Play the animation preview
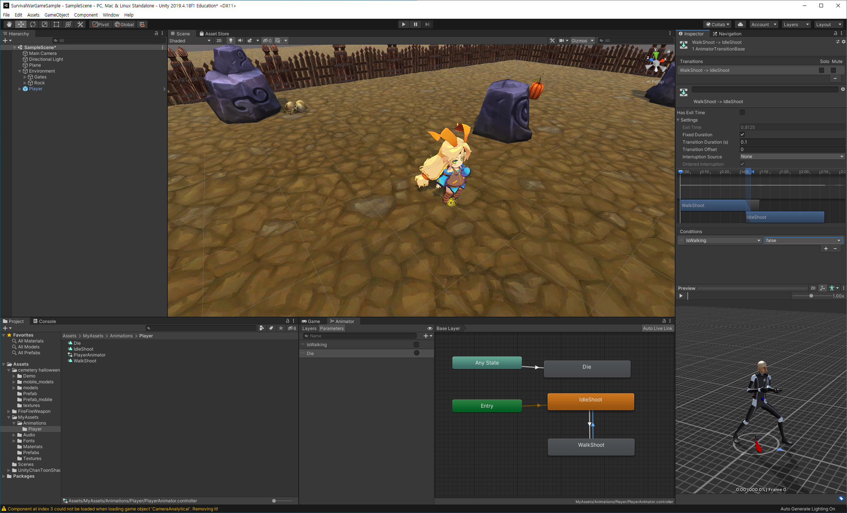Image resolution: width=847 pixels, height=513 pixels. point(681,296)
